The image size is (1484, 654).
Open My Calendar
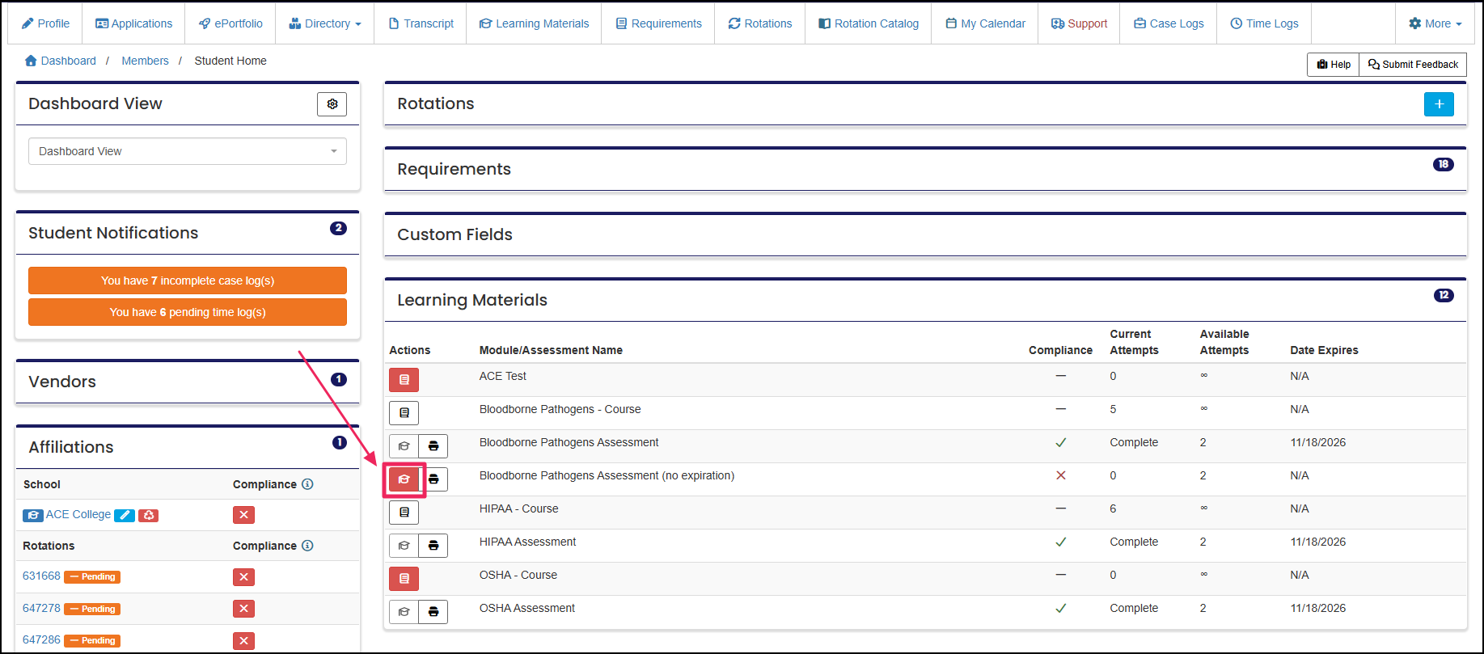(985, 23)
